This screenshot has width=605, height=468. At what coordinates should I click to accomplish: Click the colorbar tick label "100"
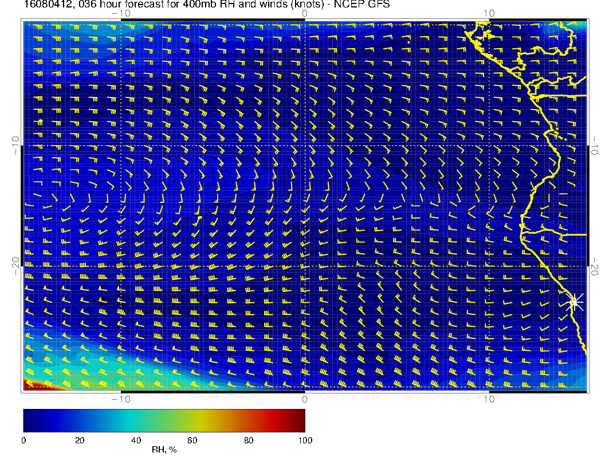305,440
